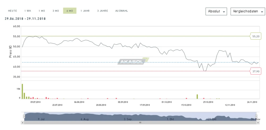Viewport: 266px width, 130px height.
Task: Show the 3 MO time range
Action: click(56, 11)
